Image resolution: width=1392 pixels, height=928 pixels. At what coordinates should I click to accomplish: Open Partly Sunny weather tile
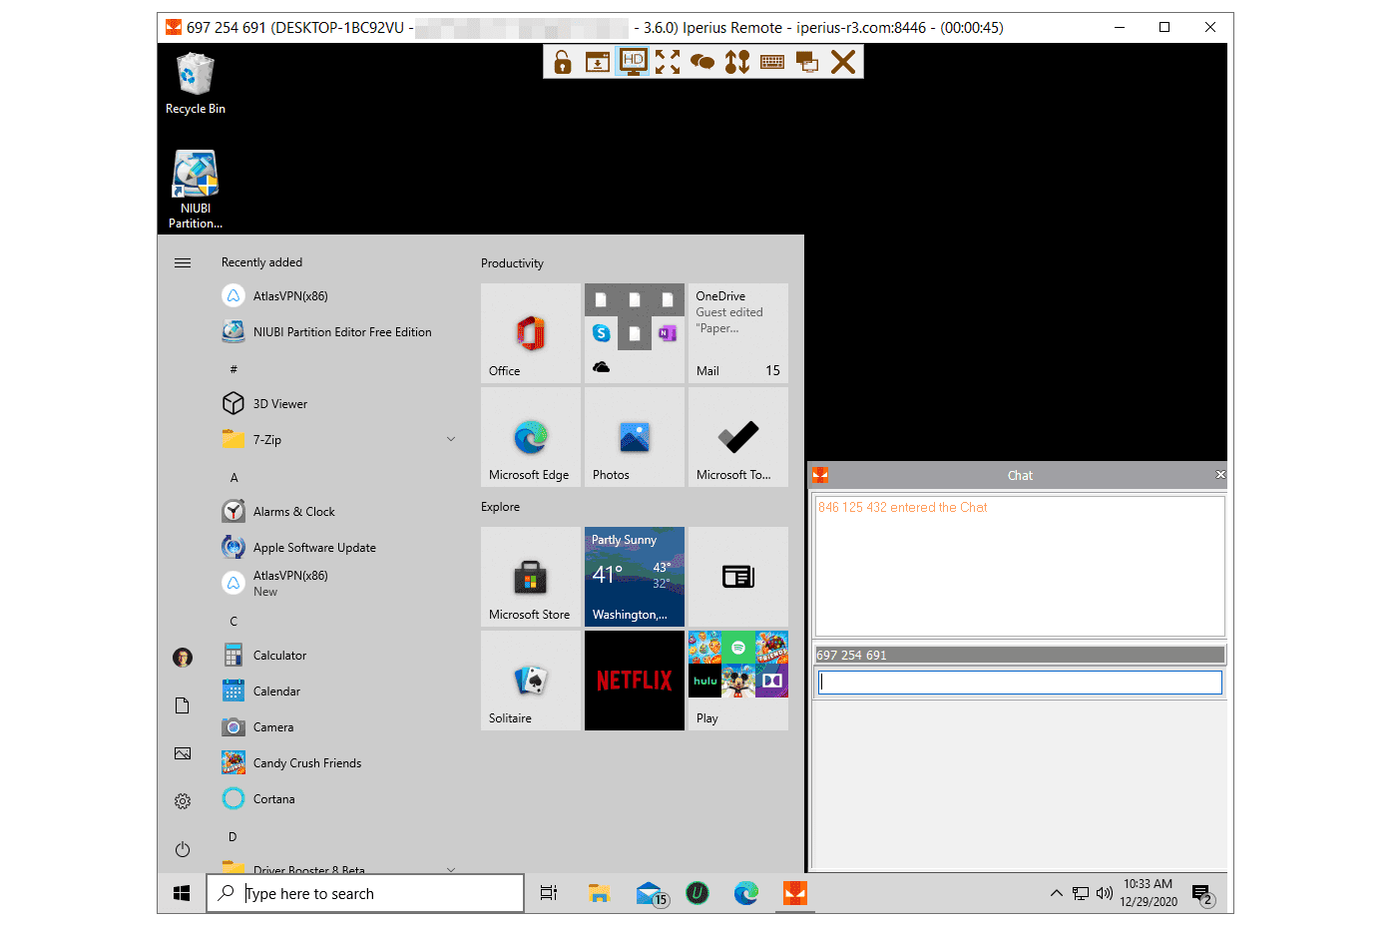635,577
